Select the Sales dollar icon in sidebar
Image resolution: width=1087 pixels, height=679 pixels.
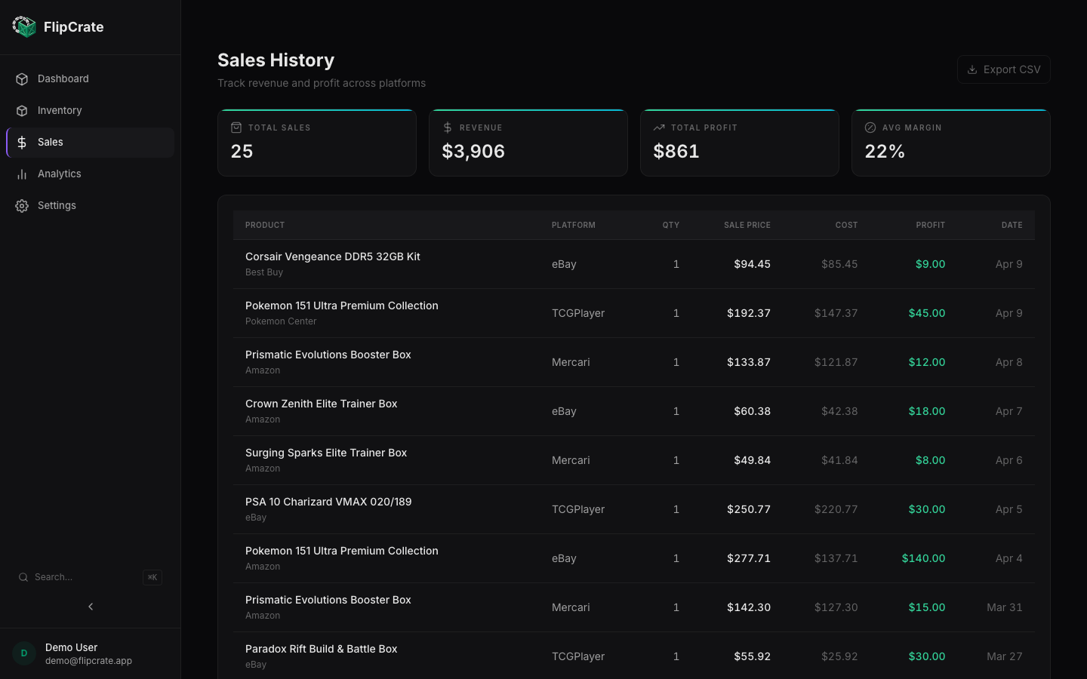[x=21, y=142]
